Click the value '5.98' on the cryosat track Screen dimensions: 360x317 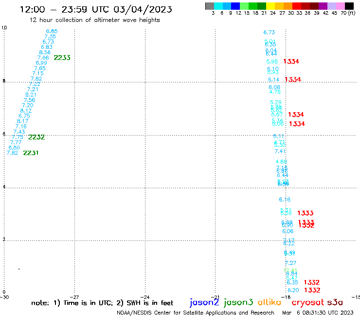[x=272, y=61]
